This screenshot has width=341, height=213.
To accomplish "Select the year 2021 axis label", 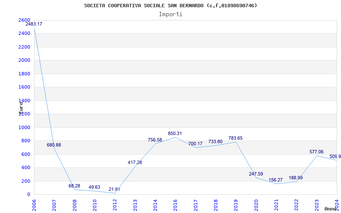I will click(x=276, y=205).
